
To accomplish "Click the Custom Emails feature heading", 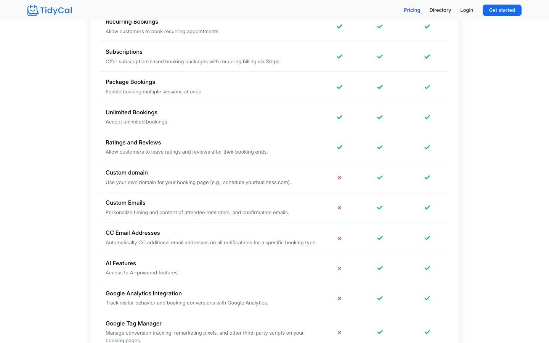I will pyautogui.click(x=125, y=203).
